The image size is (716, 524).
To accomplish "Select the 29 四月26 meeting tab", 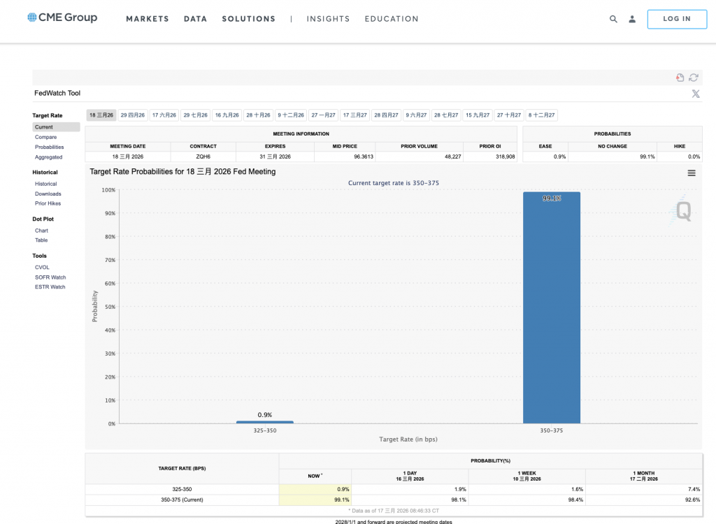I will 132,115.
